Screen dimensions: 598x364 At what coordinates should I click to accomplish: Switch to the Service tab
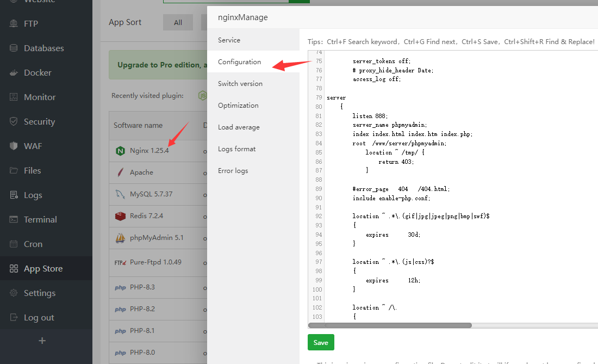point(229,40)
